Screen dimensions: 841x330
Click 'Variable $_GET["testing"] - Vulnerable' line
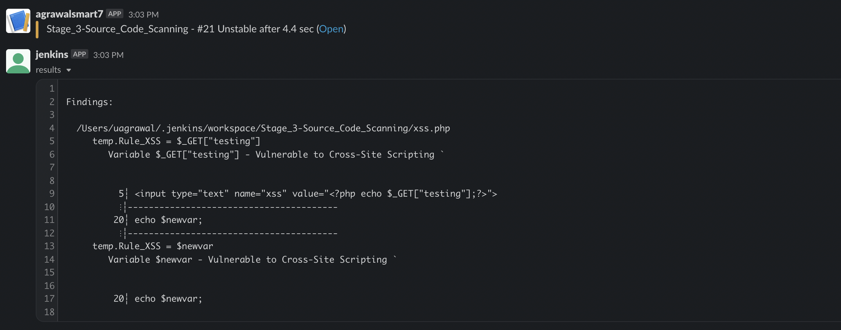tap(276, 155)
